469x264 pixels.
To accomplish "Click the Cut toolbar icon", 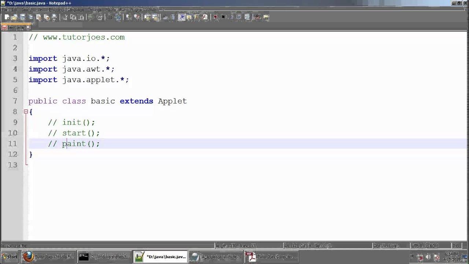I will tap(65, 17).
